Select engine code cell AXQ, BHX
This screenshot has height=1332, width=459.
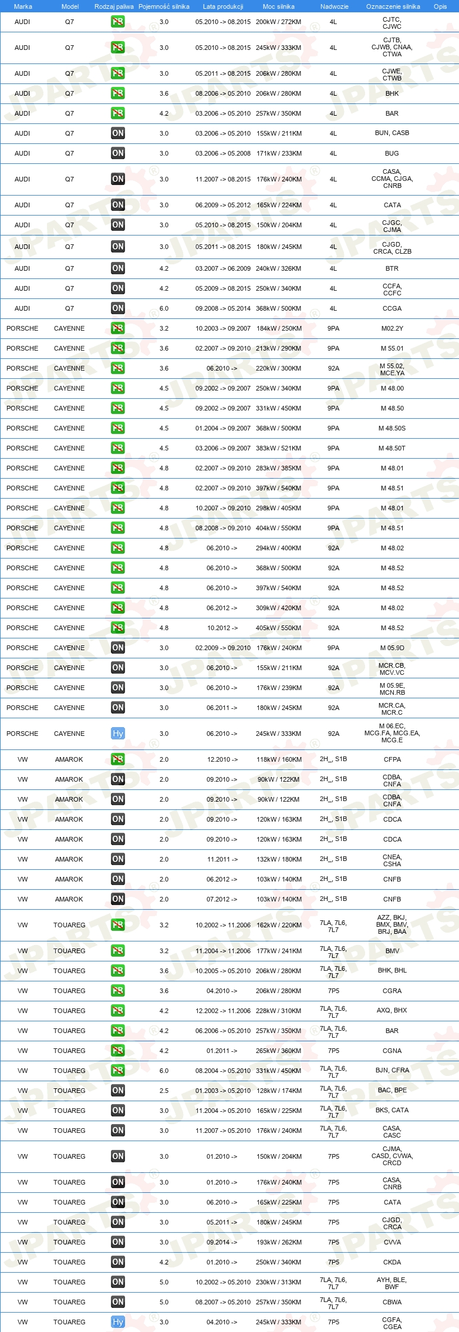tap(392, 1011)
